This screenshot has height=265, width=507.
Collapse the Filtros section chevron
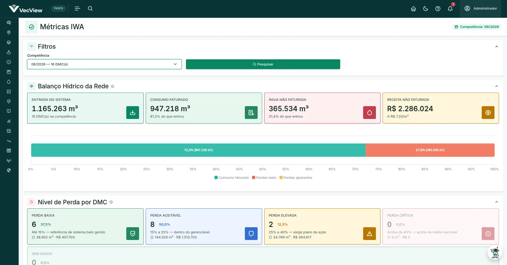[496, 47]
